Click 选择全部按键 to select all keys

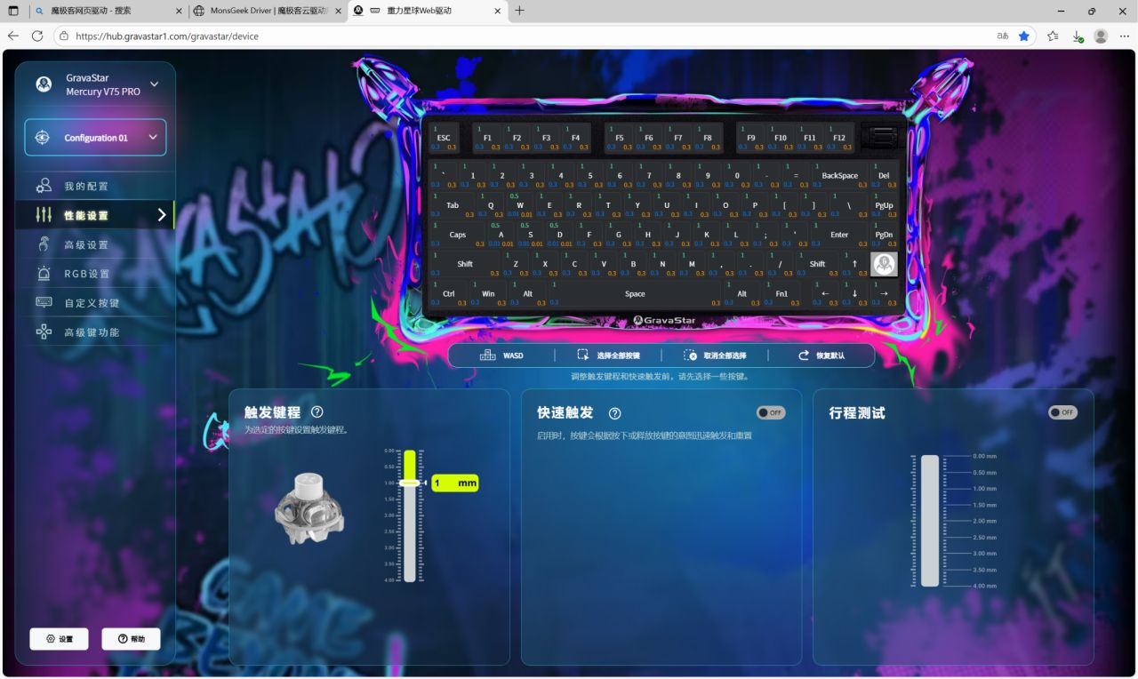(x=608, y=355)
